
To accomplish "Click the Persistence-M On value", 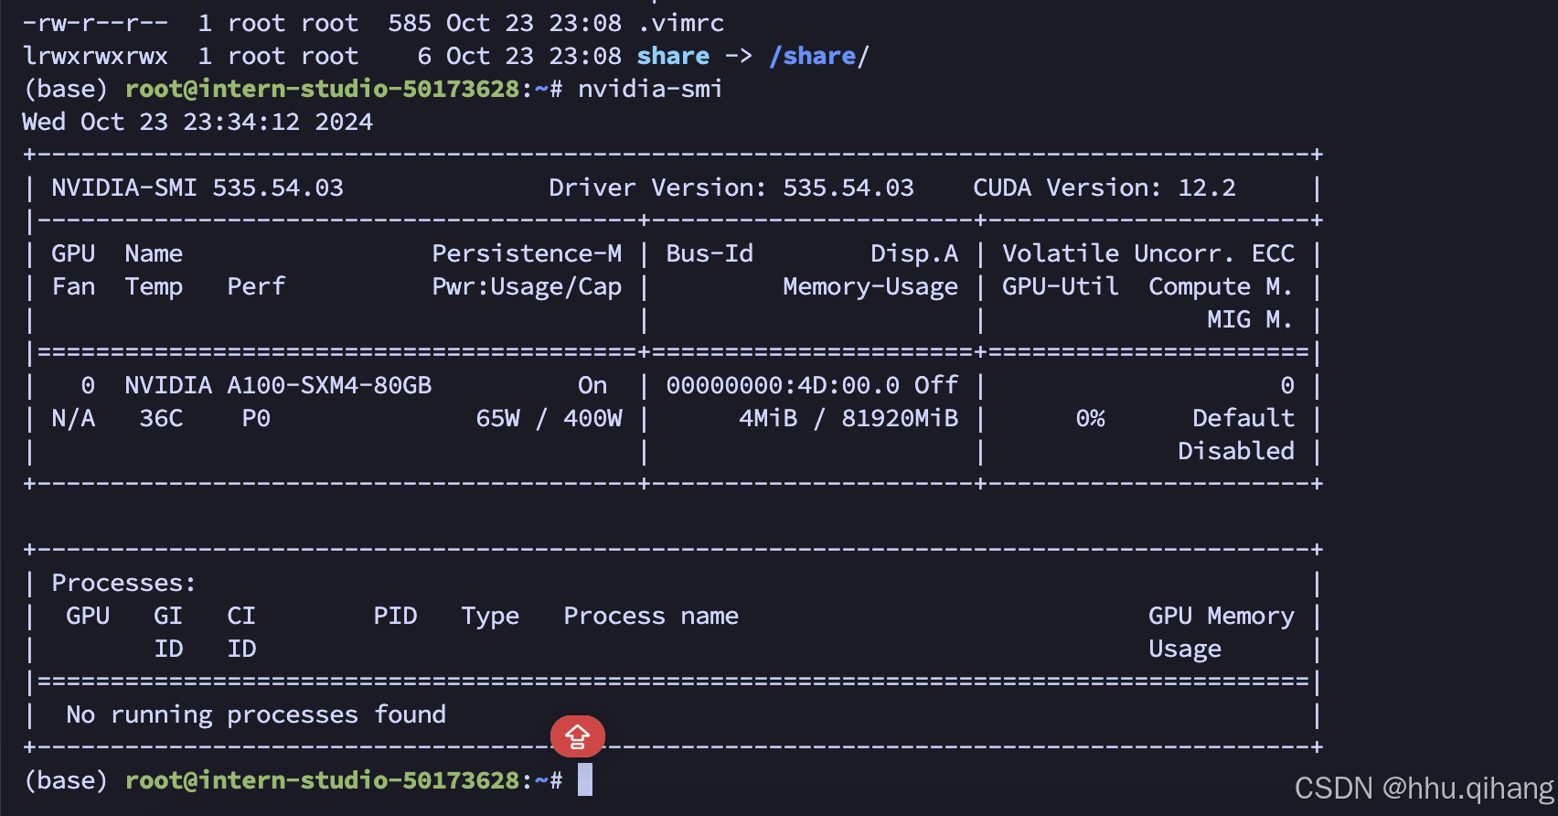I will 592,385.
